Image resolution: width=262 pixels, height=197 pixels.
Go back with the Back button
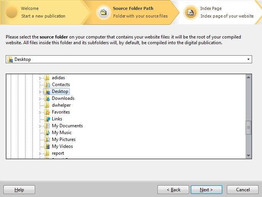click(173, 190)
